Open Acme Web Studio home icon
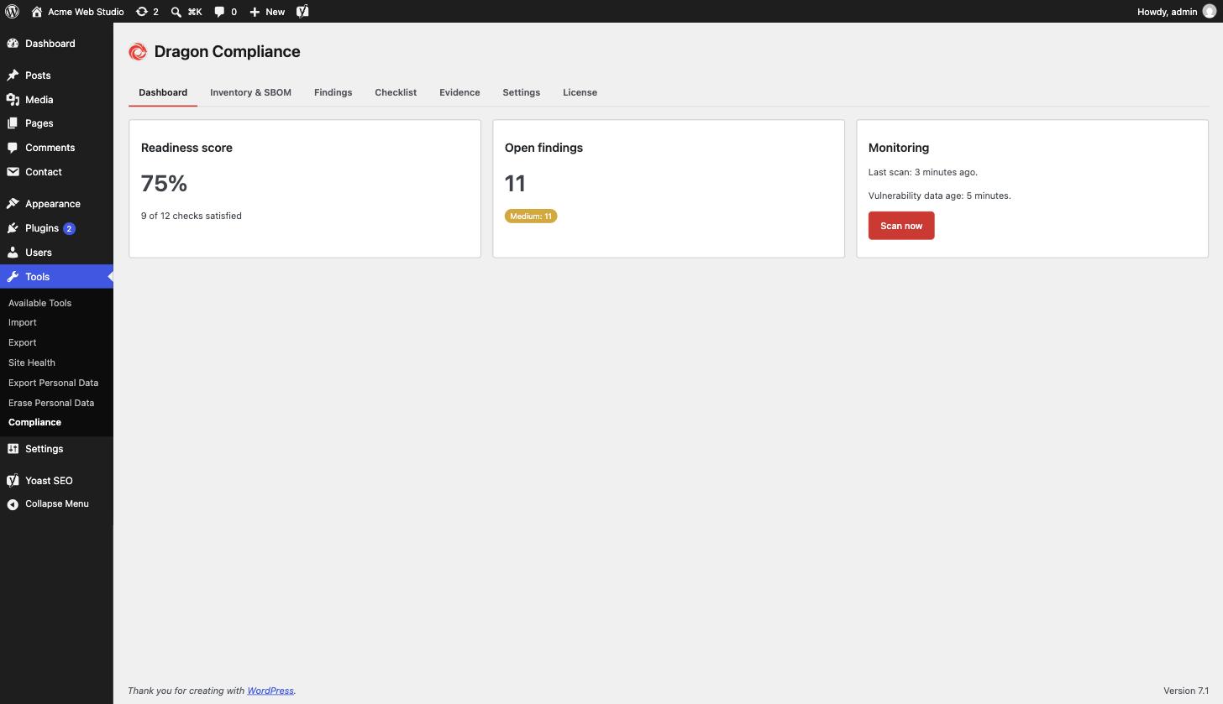The height and width of the screenshot is (704, 1223). (37, 12)
